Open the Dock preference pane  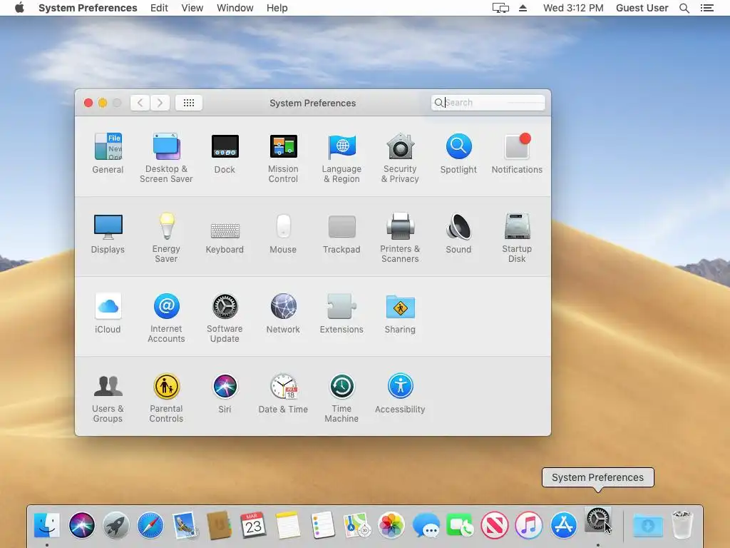225,154
